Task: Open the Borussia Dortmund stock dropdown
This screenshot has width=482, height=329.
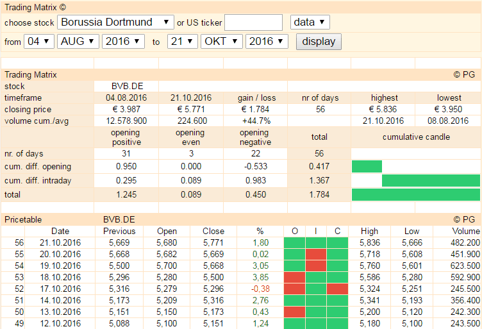Action: 115,22
